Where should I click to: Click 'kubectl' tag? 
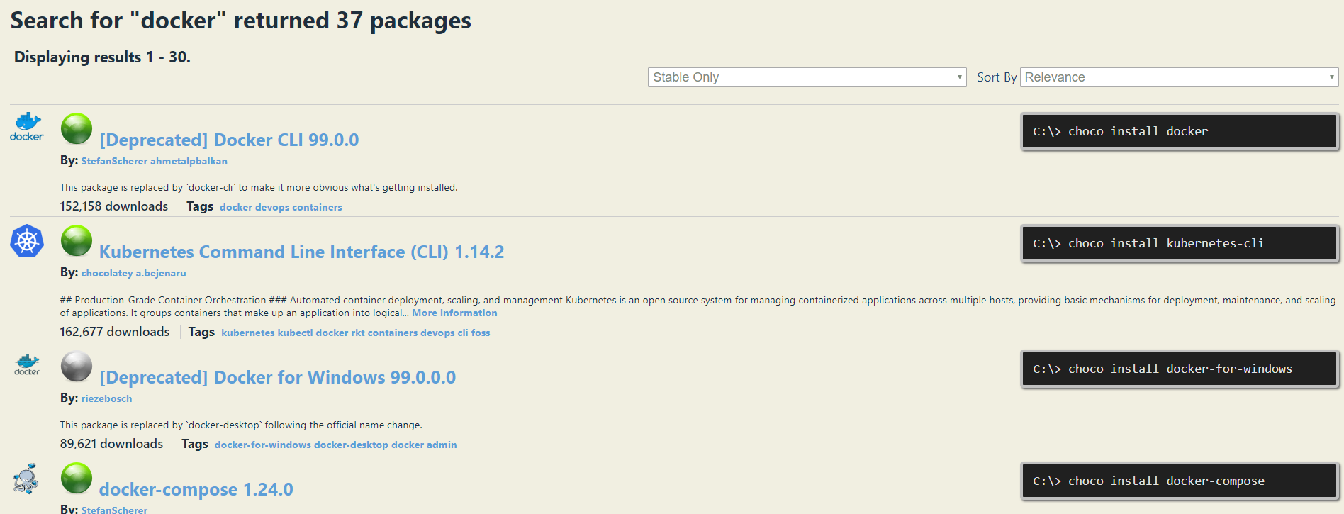click(295, 333)
